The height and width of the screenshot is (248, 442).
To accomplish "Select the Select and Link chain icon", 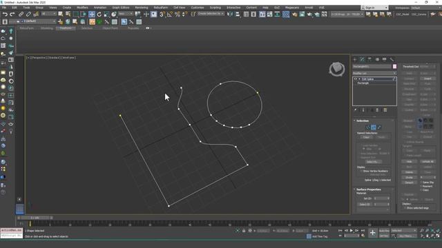I will point(21,14).
